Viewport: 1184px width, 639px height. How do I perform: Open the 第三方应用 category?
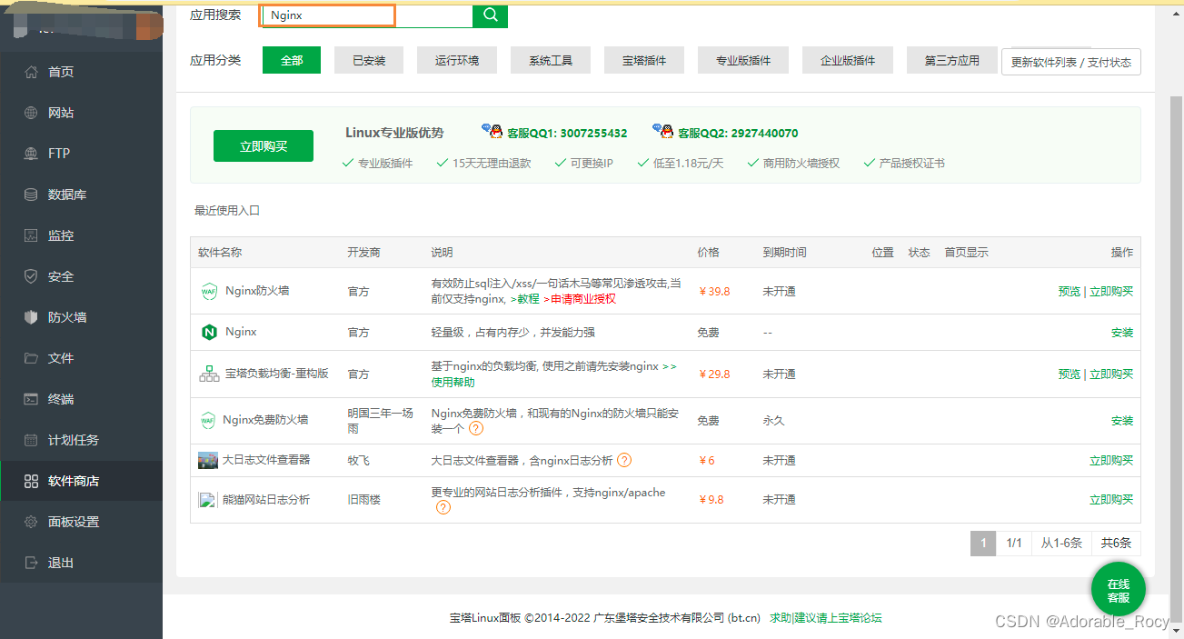point(951,60)
